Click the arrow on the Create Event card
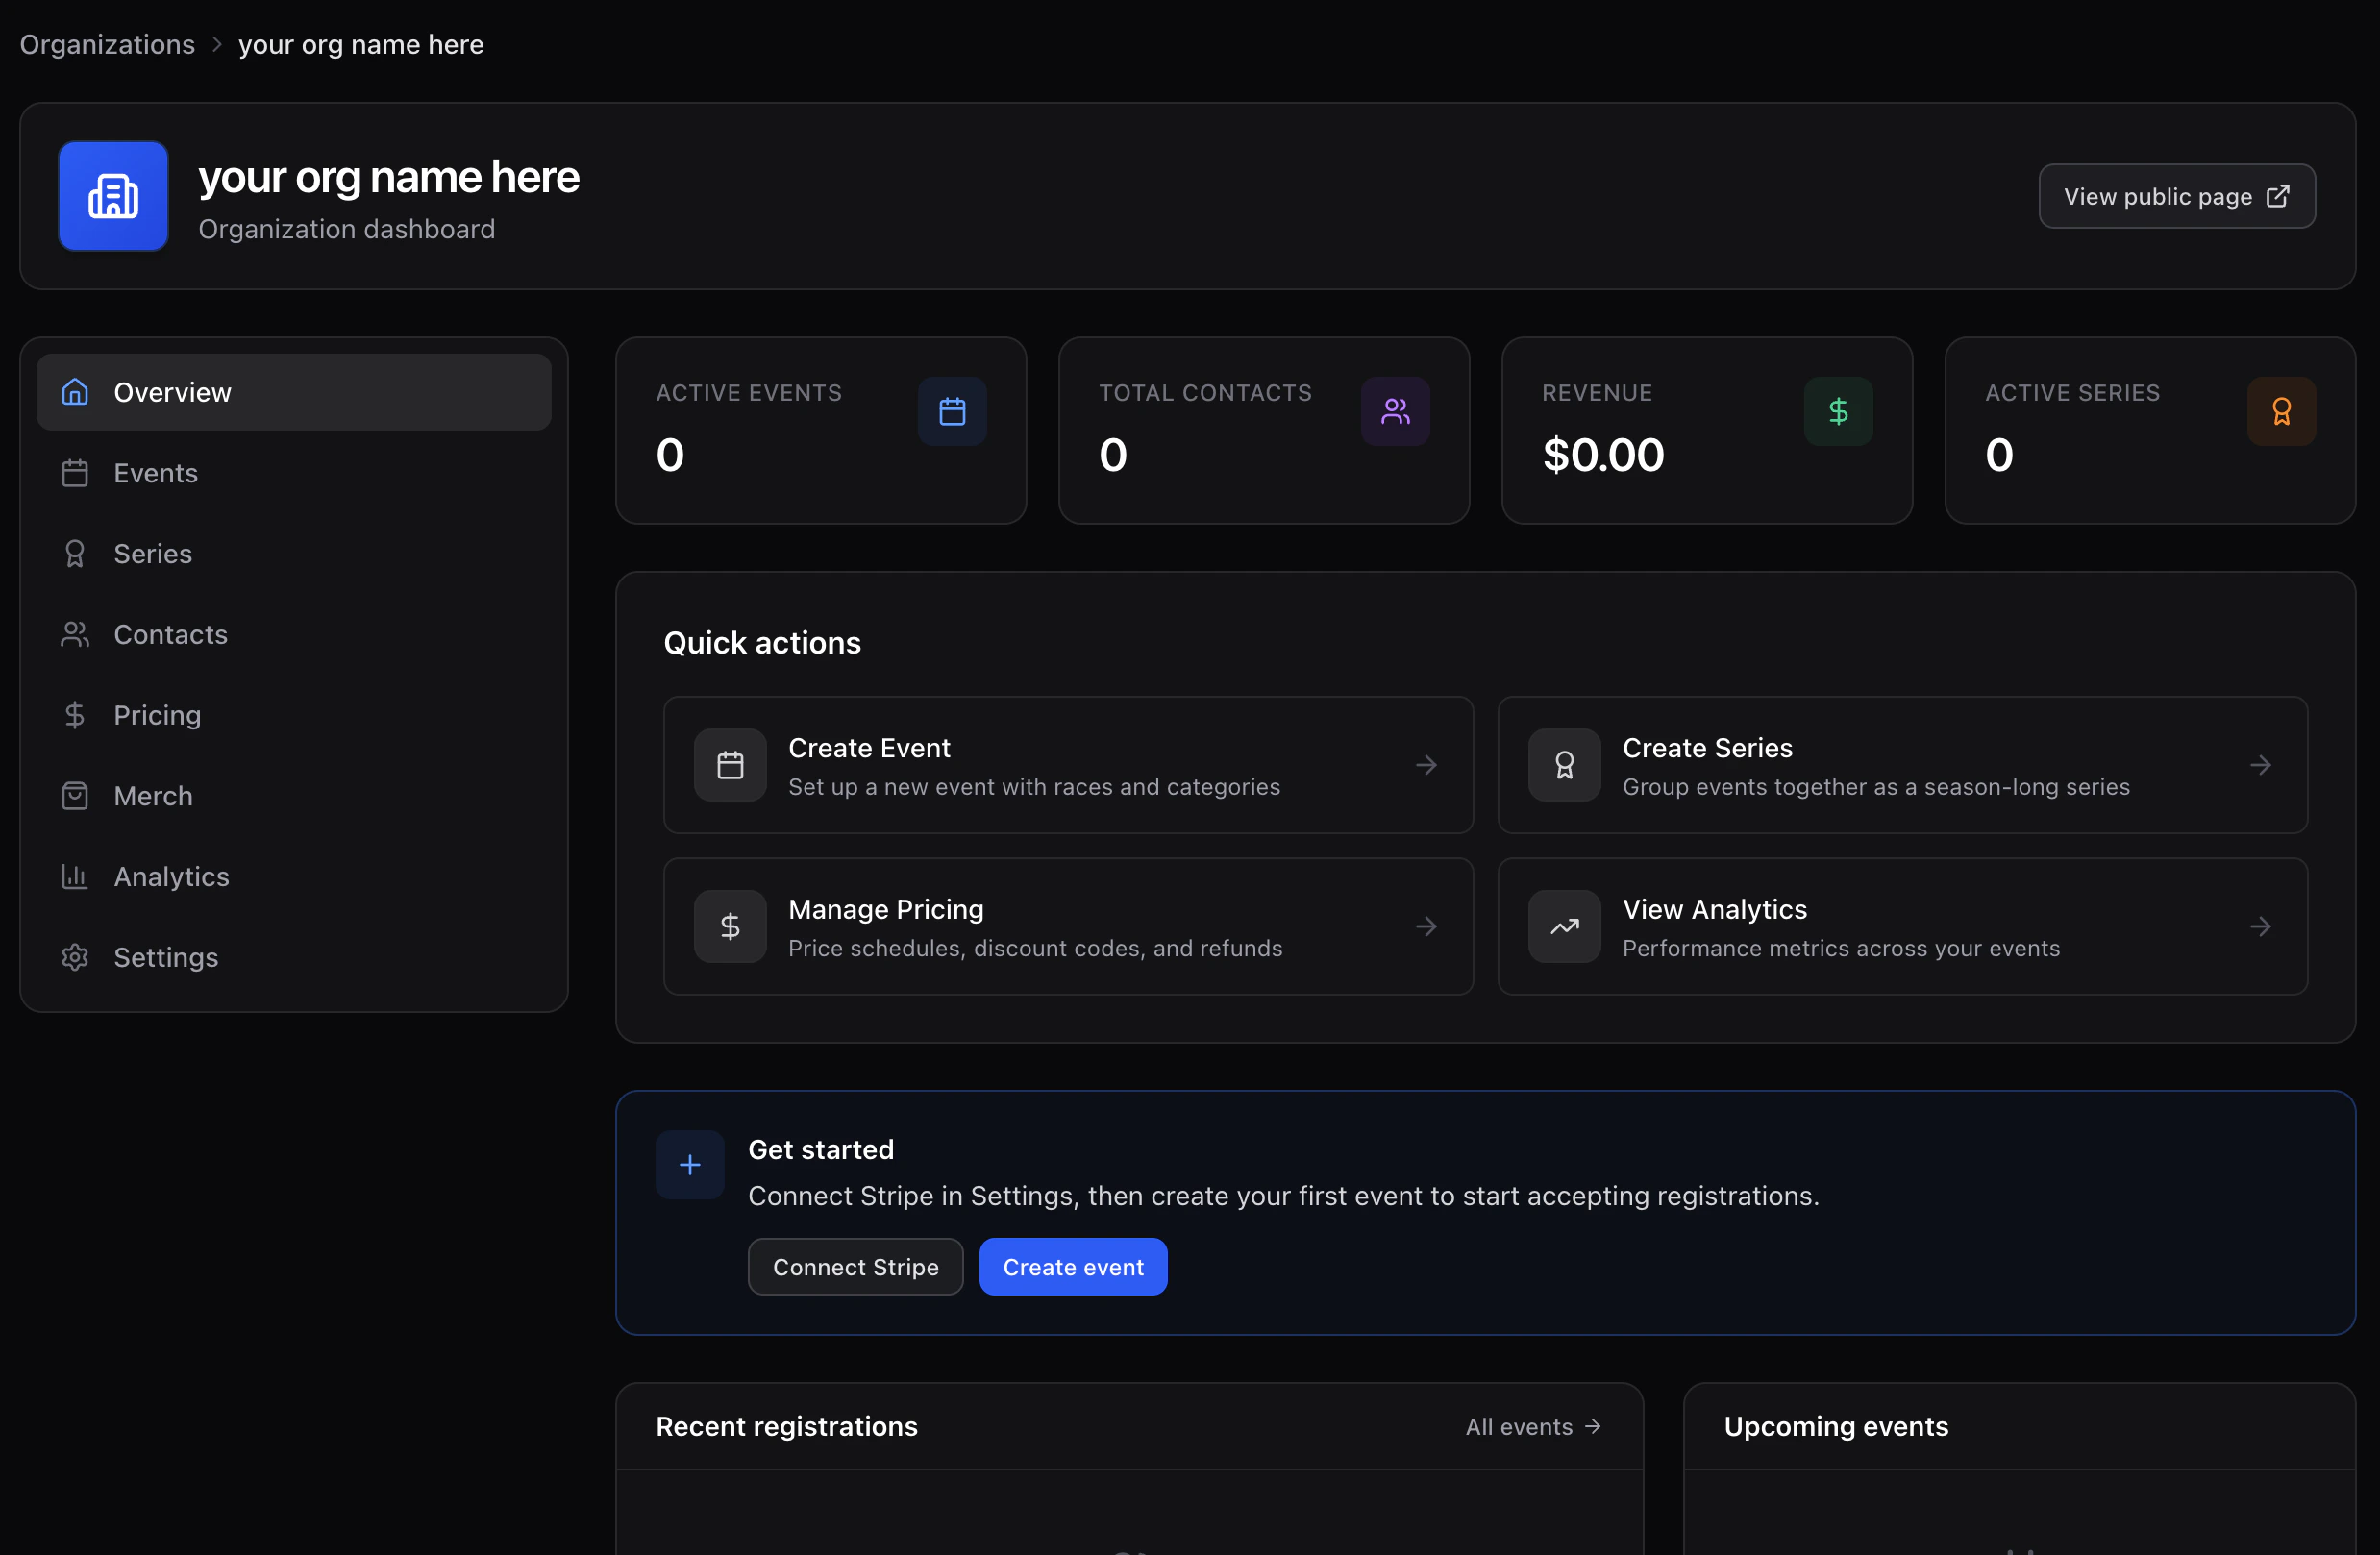 coord(1427,765)
